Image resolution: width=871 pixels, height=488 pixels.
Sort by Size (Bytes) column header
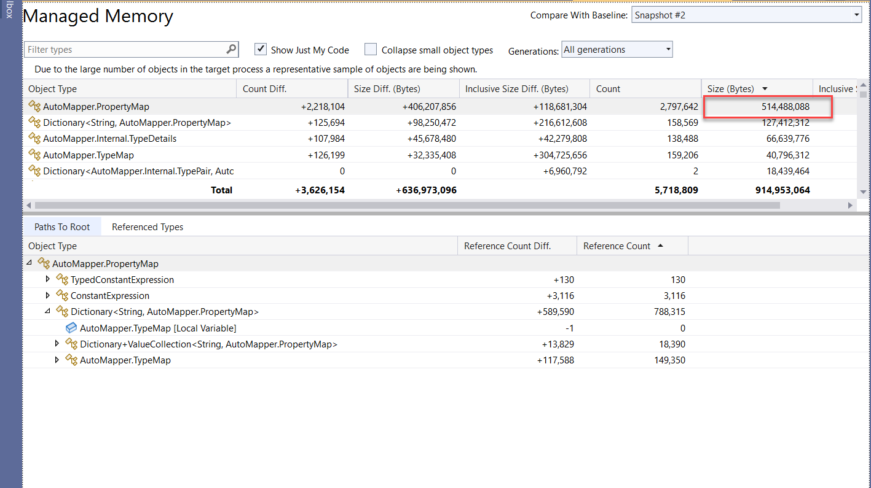757,88
